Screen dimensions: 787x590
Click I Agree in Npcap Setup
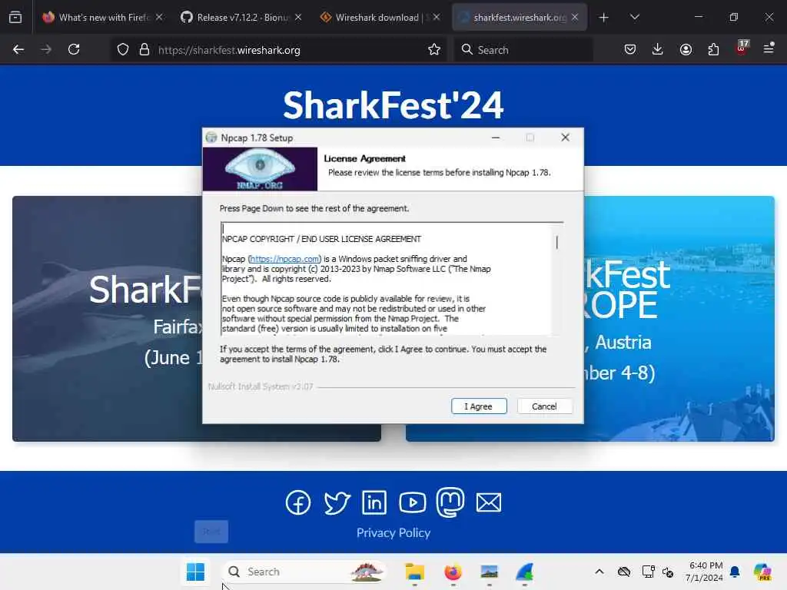pyautogui.click(x=479, y=406)
